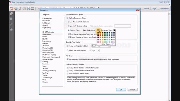Select the Use High-Contrast colors radio button
180x101 pixels.
coord(69,26)
